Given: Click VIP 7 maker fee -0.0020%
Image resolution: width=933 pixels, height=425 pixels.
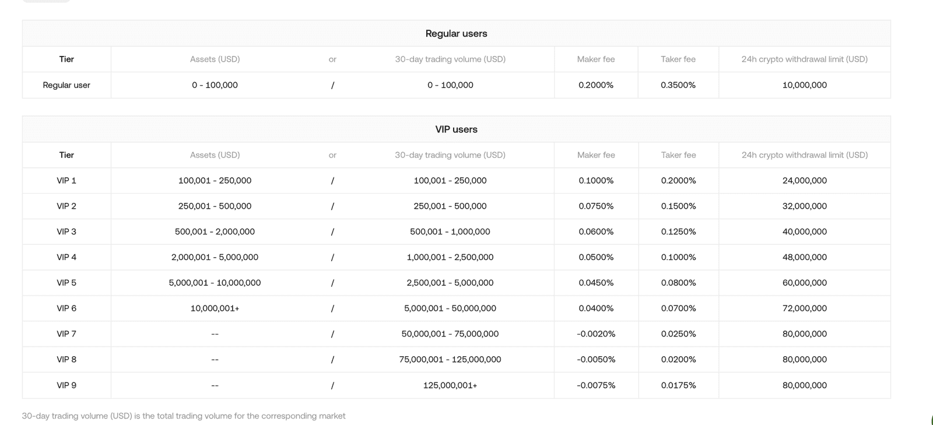Looking at the screenshot, I should (596, 334).
